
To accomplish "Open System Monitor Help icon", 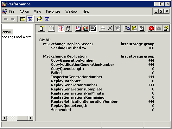I will pyautogui.click(x=166, y=28).
